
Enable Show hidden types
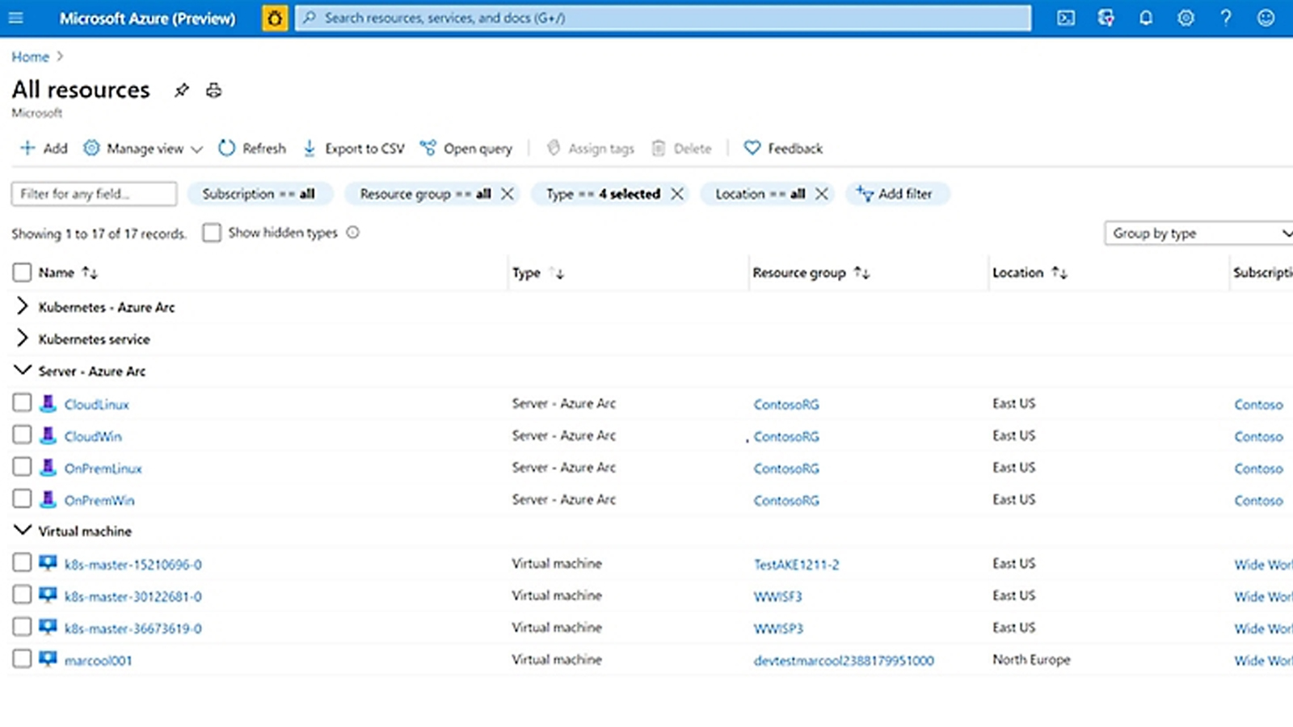212,233
